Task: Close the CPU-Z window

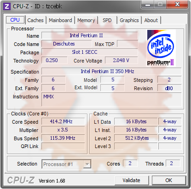Action: pos(177,5)
